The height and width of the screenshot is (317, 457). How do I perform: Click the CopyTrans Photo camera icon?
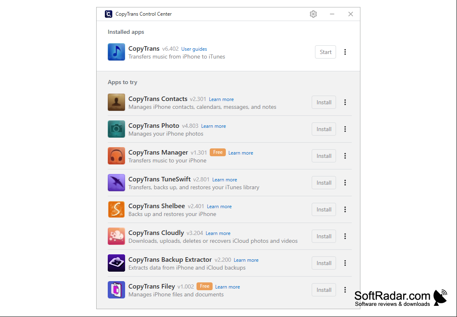click(x=116, y=129)
